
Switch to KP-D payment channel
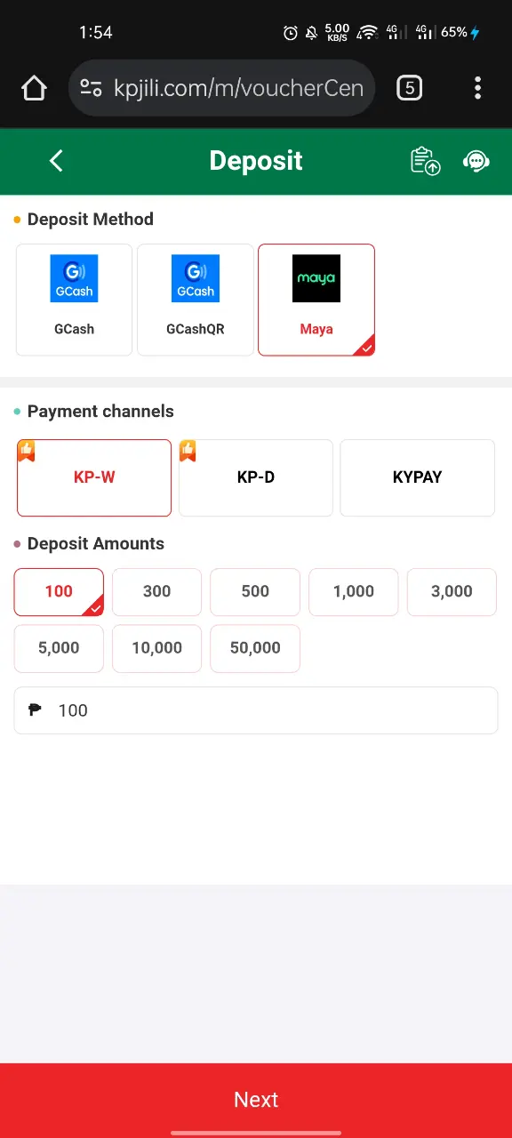[256, 477]
